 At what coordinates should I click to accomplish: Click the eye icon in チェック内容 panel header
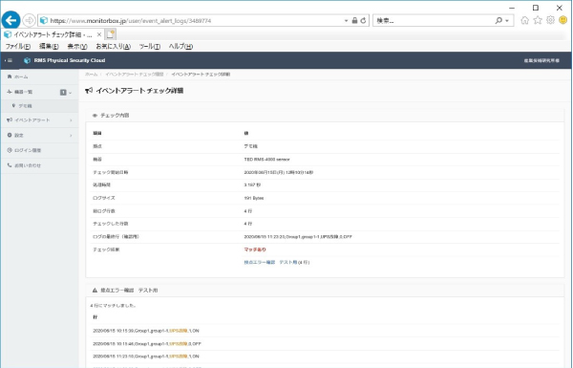[95, 116]
